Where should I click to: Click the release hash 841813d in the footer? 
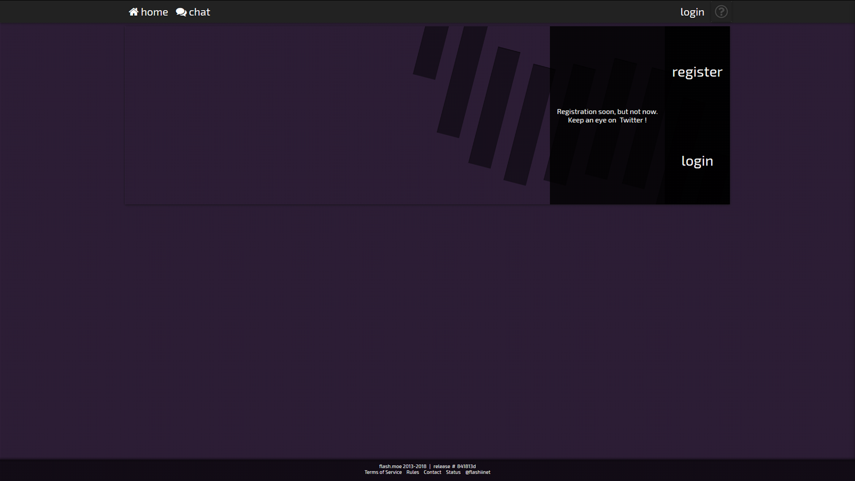466,466
